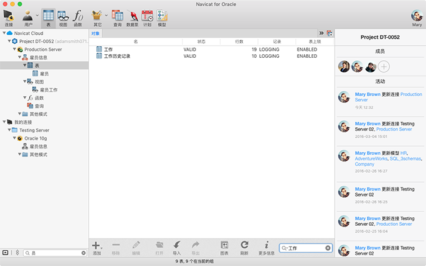Click the Others (其它) toolbar icon

[97, 18]
